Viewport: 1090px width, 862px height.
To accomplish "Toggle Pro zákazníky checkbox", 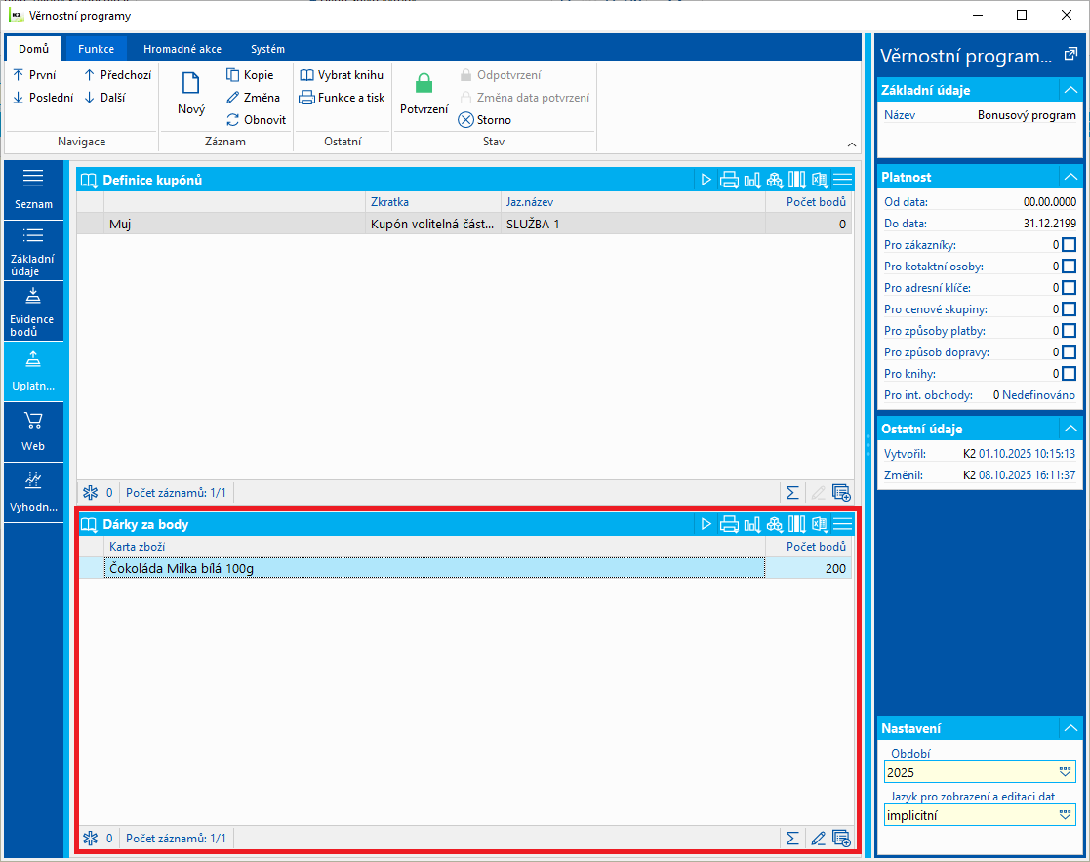I will click(x=1070, y=245).
